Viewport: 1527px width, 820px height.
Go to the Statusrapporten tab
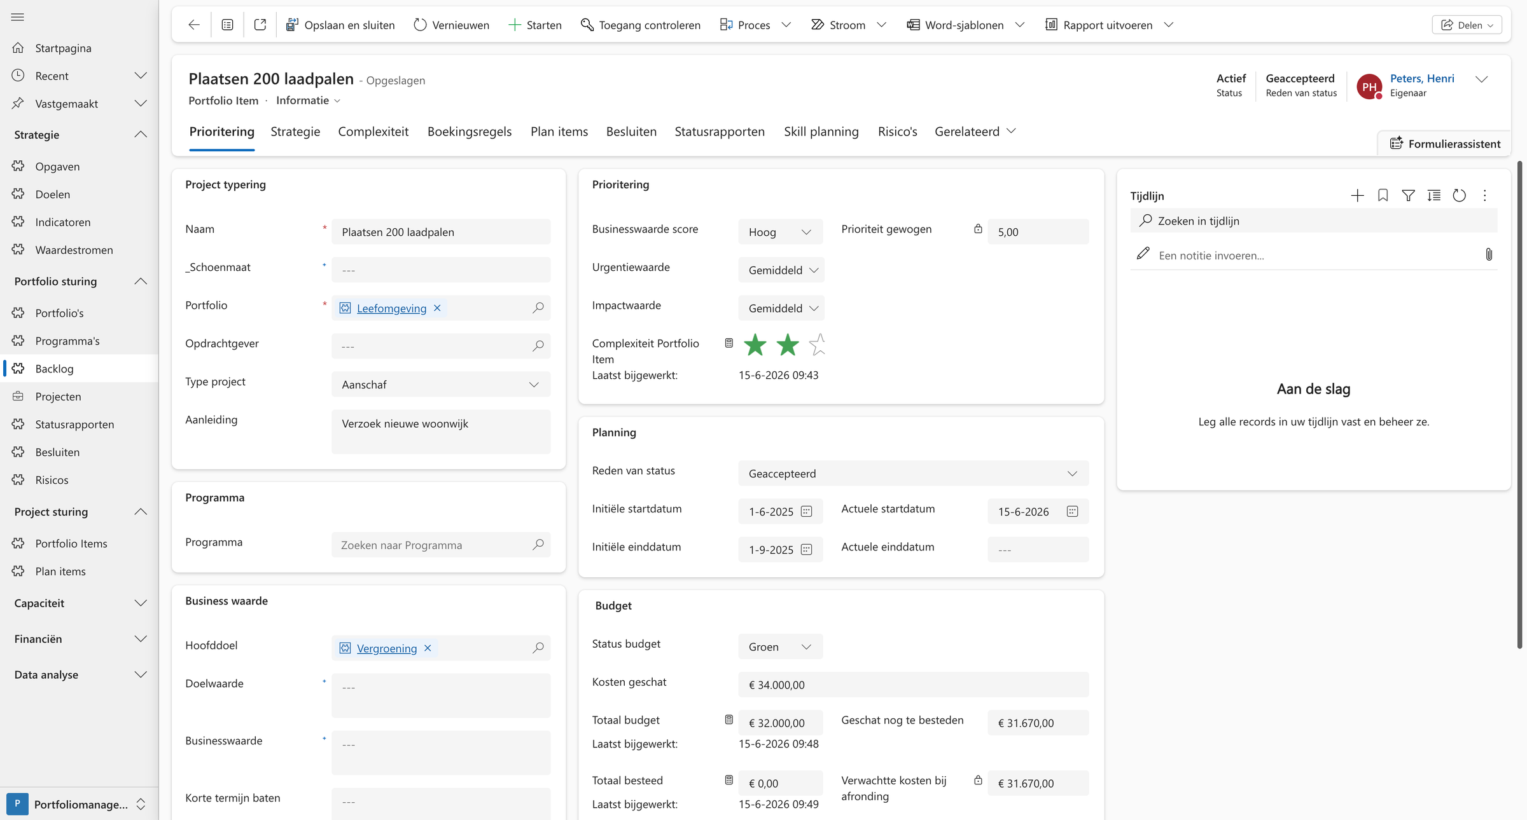click(720, 132)
